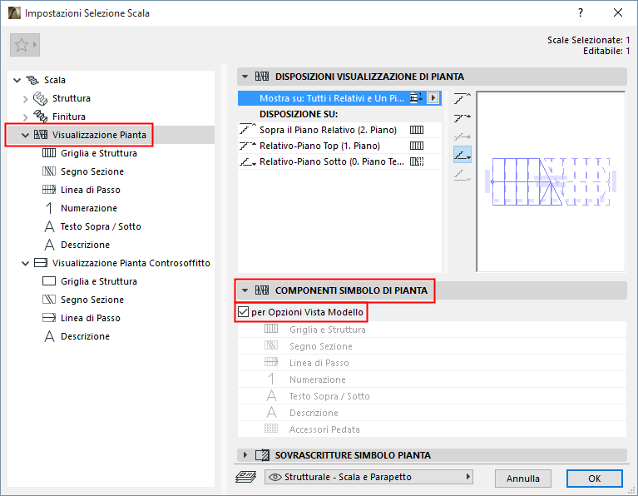The image size is (638, 496).
Task: Collapse the Scala tree root
Action: tap(17, 80)
